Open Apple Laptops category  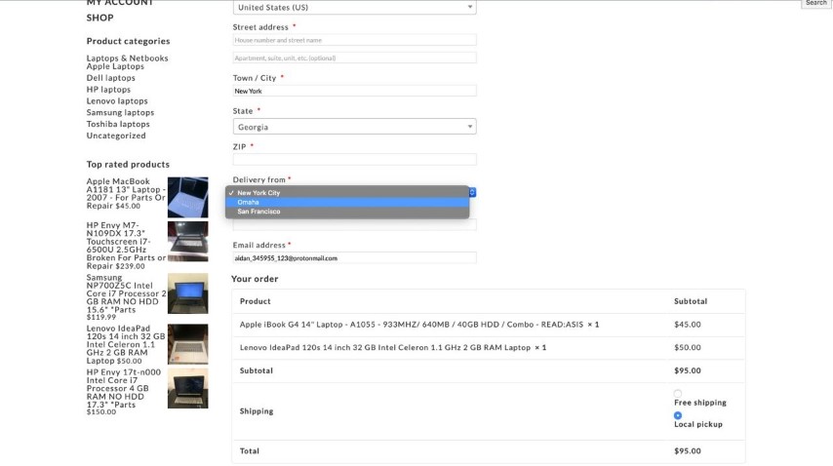pyautogui.click(x=115, y=66)
